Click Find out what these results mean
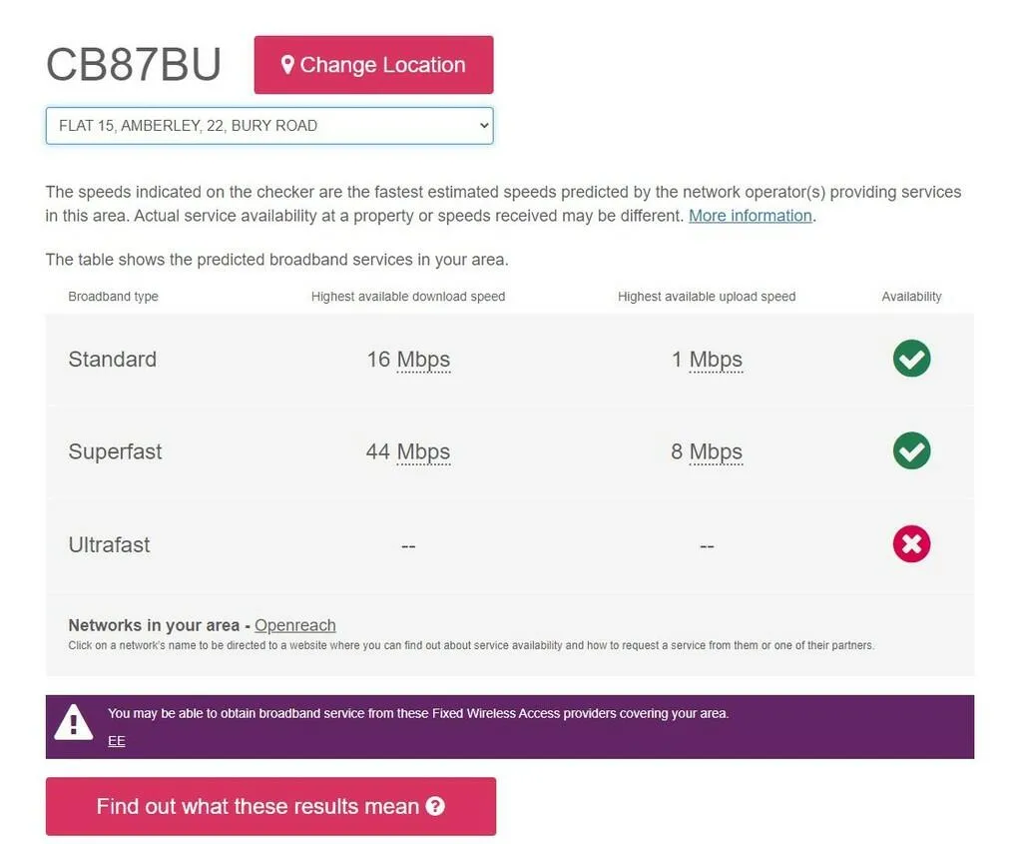1022x844 pixels. [257, 806]
